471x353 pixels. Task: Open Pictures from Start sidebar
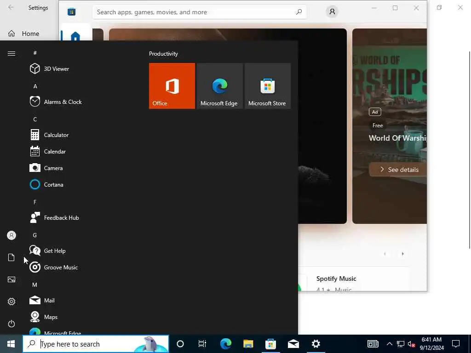coord(11,279)
